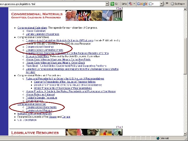Click the Congressional Rules and Procedures heading

[x=39, y=75]
